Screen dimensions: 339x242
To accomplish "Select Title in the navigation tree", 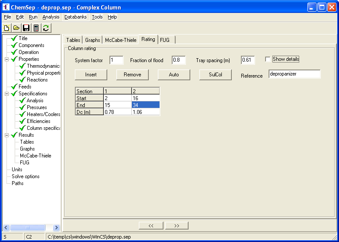I will click(x=23, y=38).
